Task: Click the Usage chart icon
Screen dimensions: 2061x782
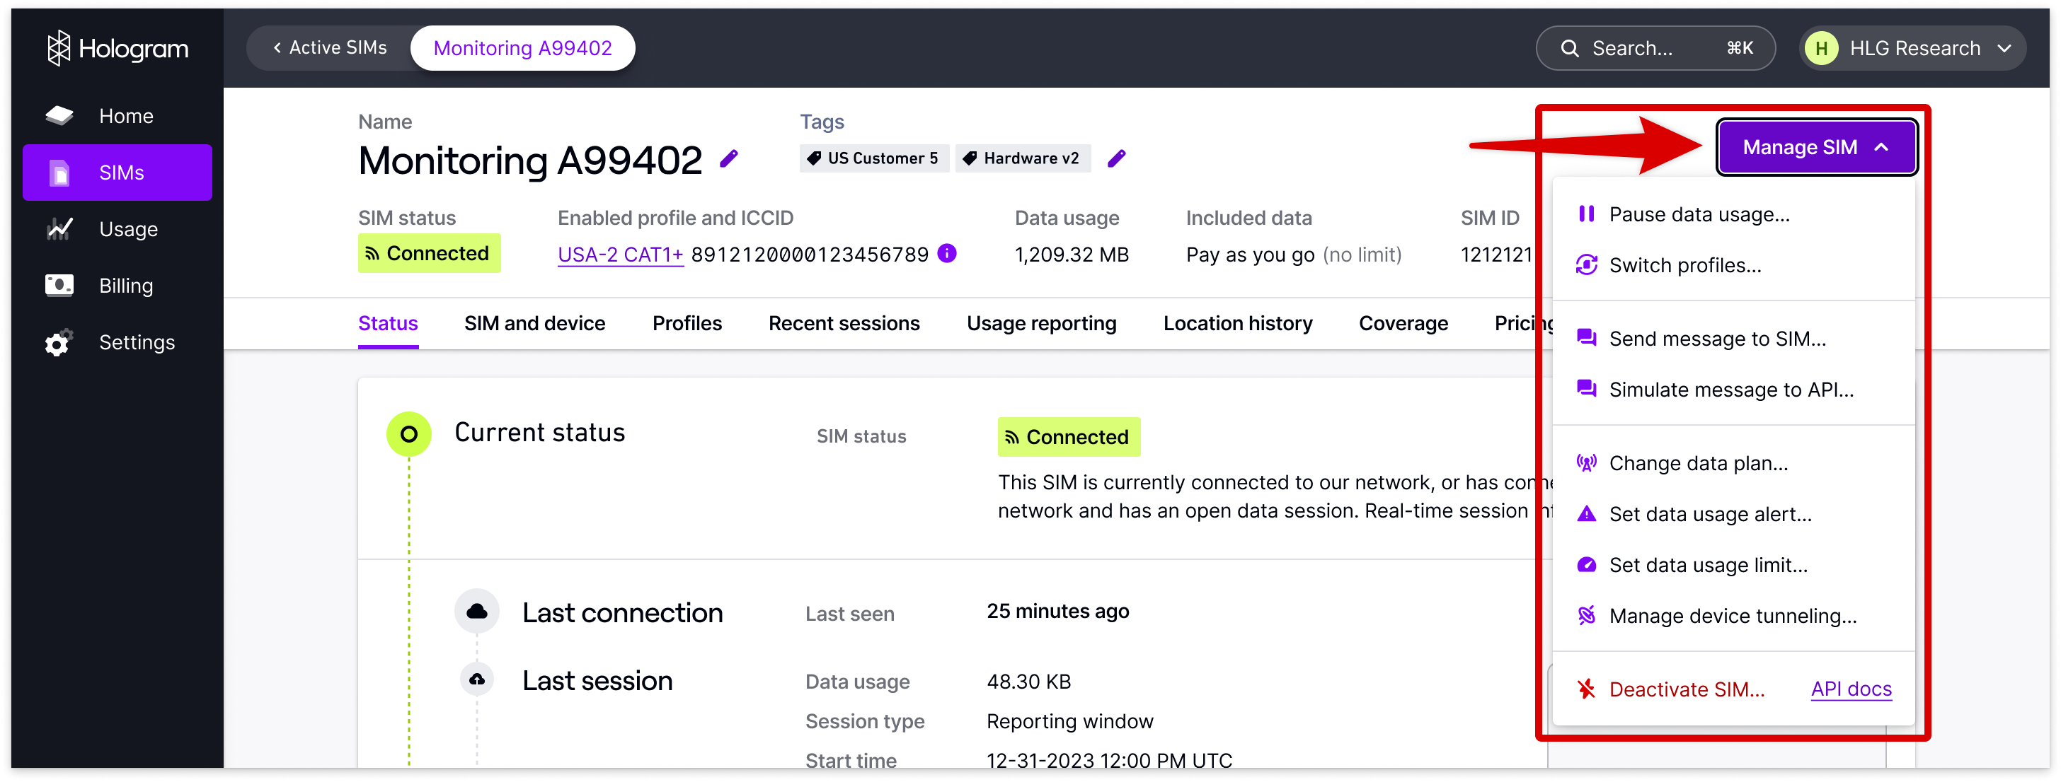Action: [x=59, y=230]
